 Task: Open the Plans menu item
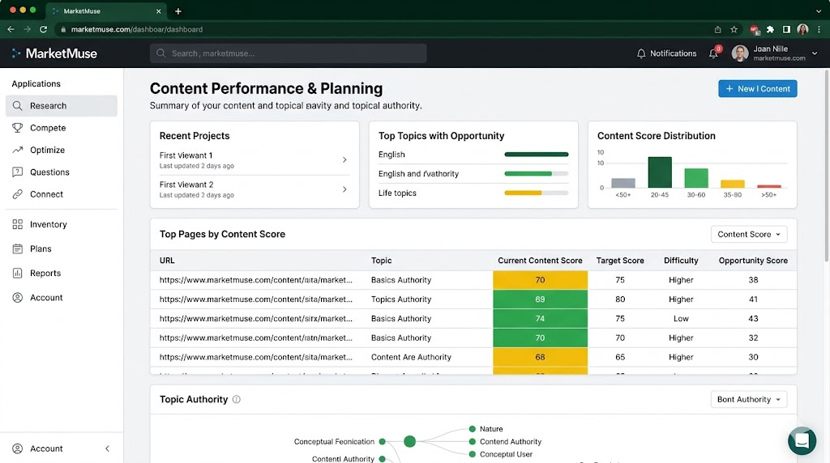pos(41,249)
